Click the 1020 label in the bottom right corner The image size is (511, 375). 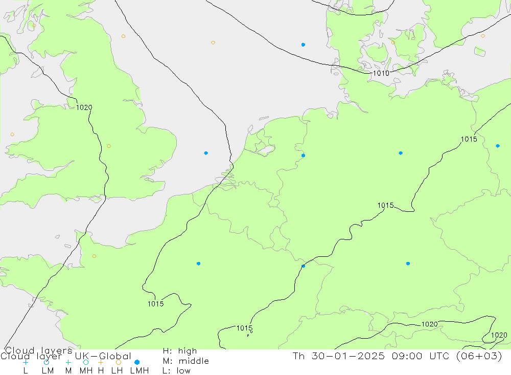click(x=499, y=335)
